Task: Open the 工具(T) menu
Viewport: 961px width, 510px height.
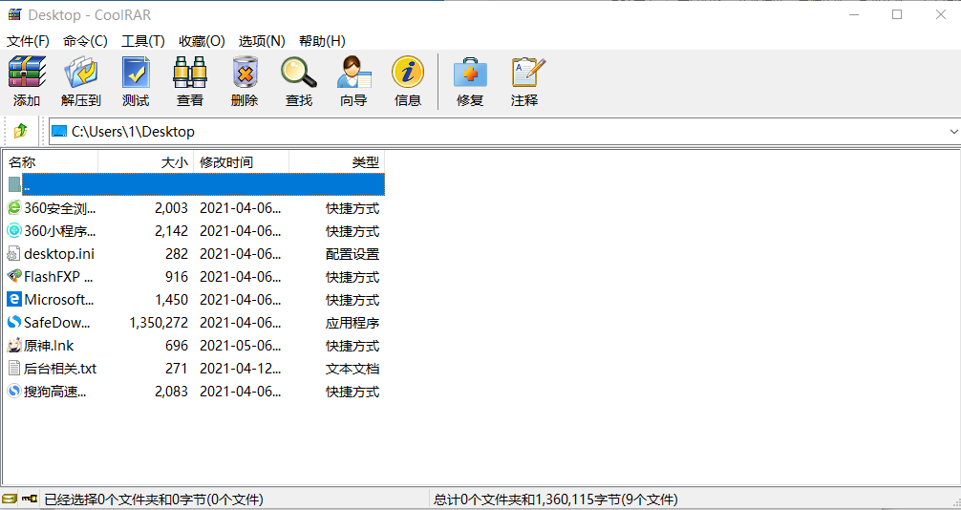Action: (143, 41)
